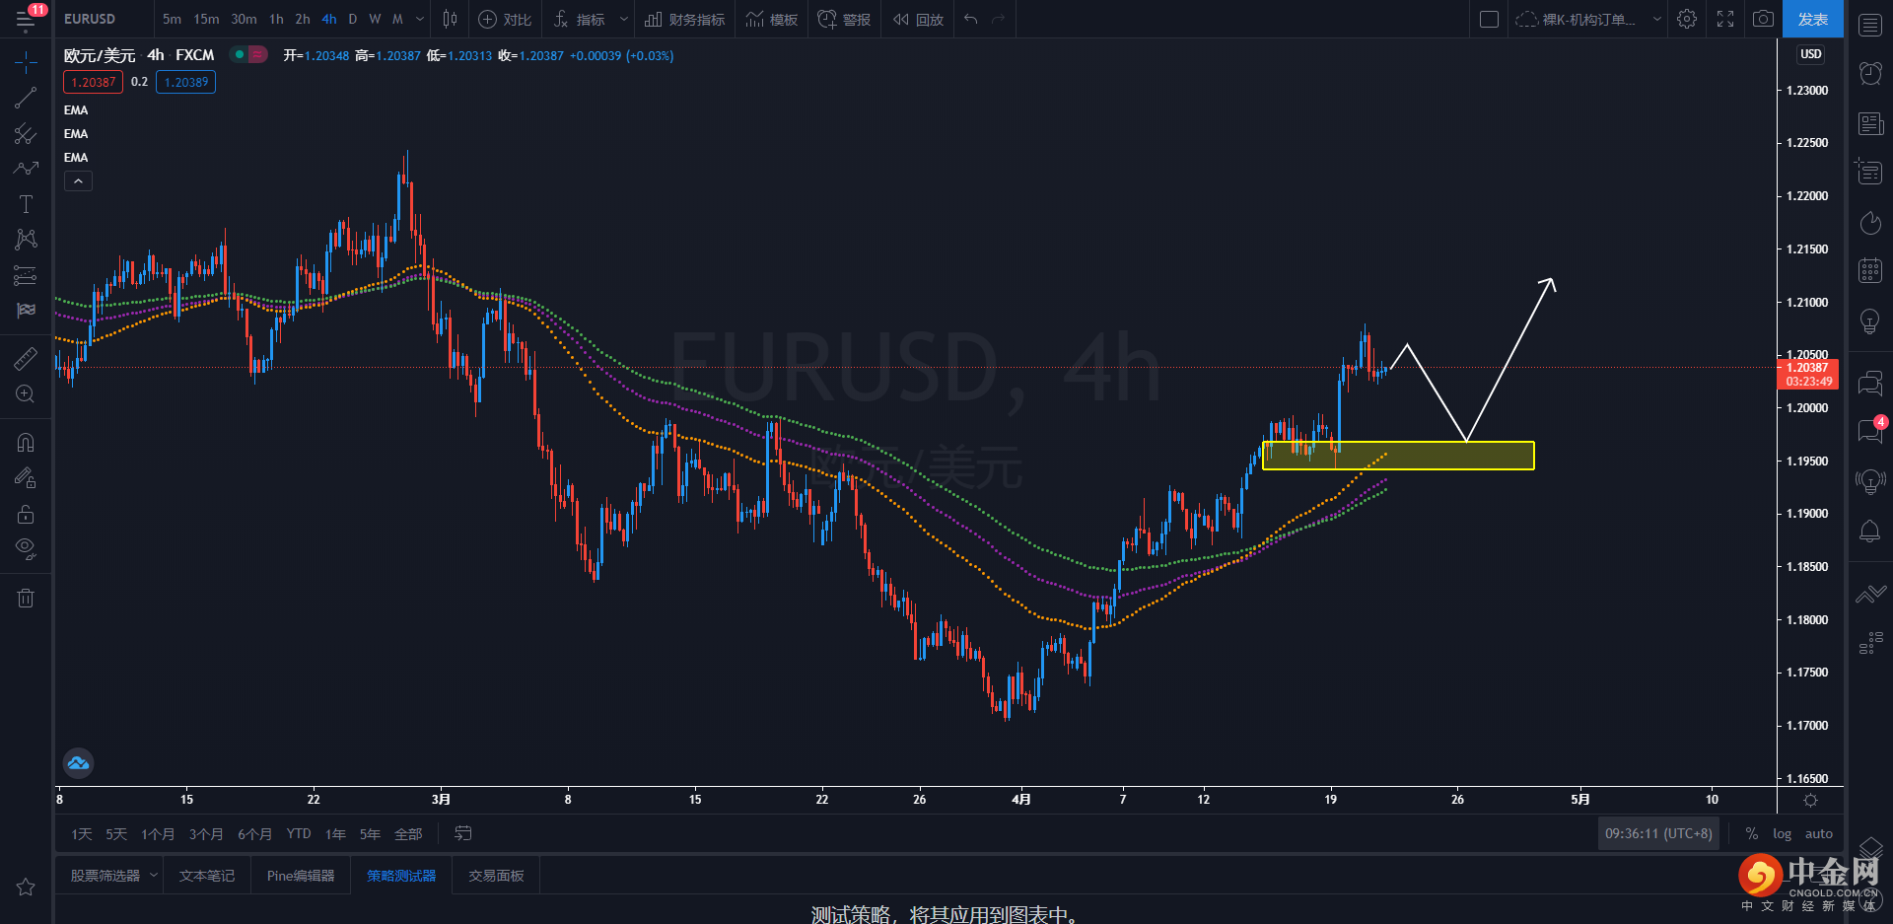The width and height of the screenshot is (1893, 924).
Task: Toggle hide all drawings eye icon
Action: [26, 549]
